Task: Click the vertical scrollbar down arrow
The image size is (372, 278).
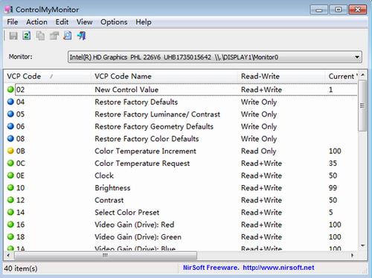Action: [x=363, y=246]
